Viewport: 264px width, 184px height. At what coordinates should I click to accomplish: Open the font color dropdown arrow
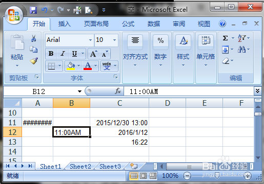95,66
